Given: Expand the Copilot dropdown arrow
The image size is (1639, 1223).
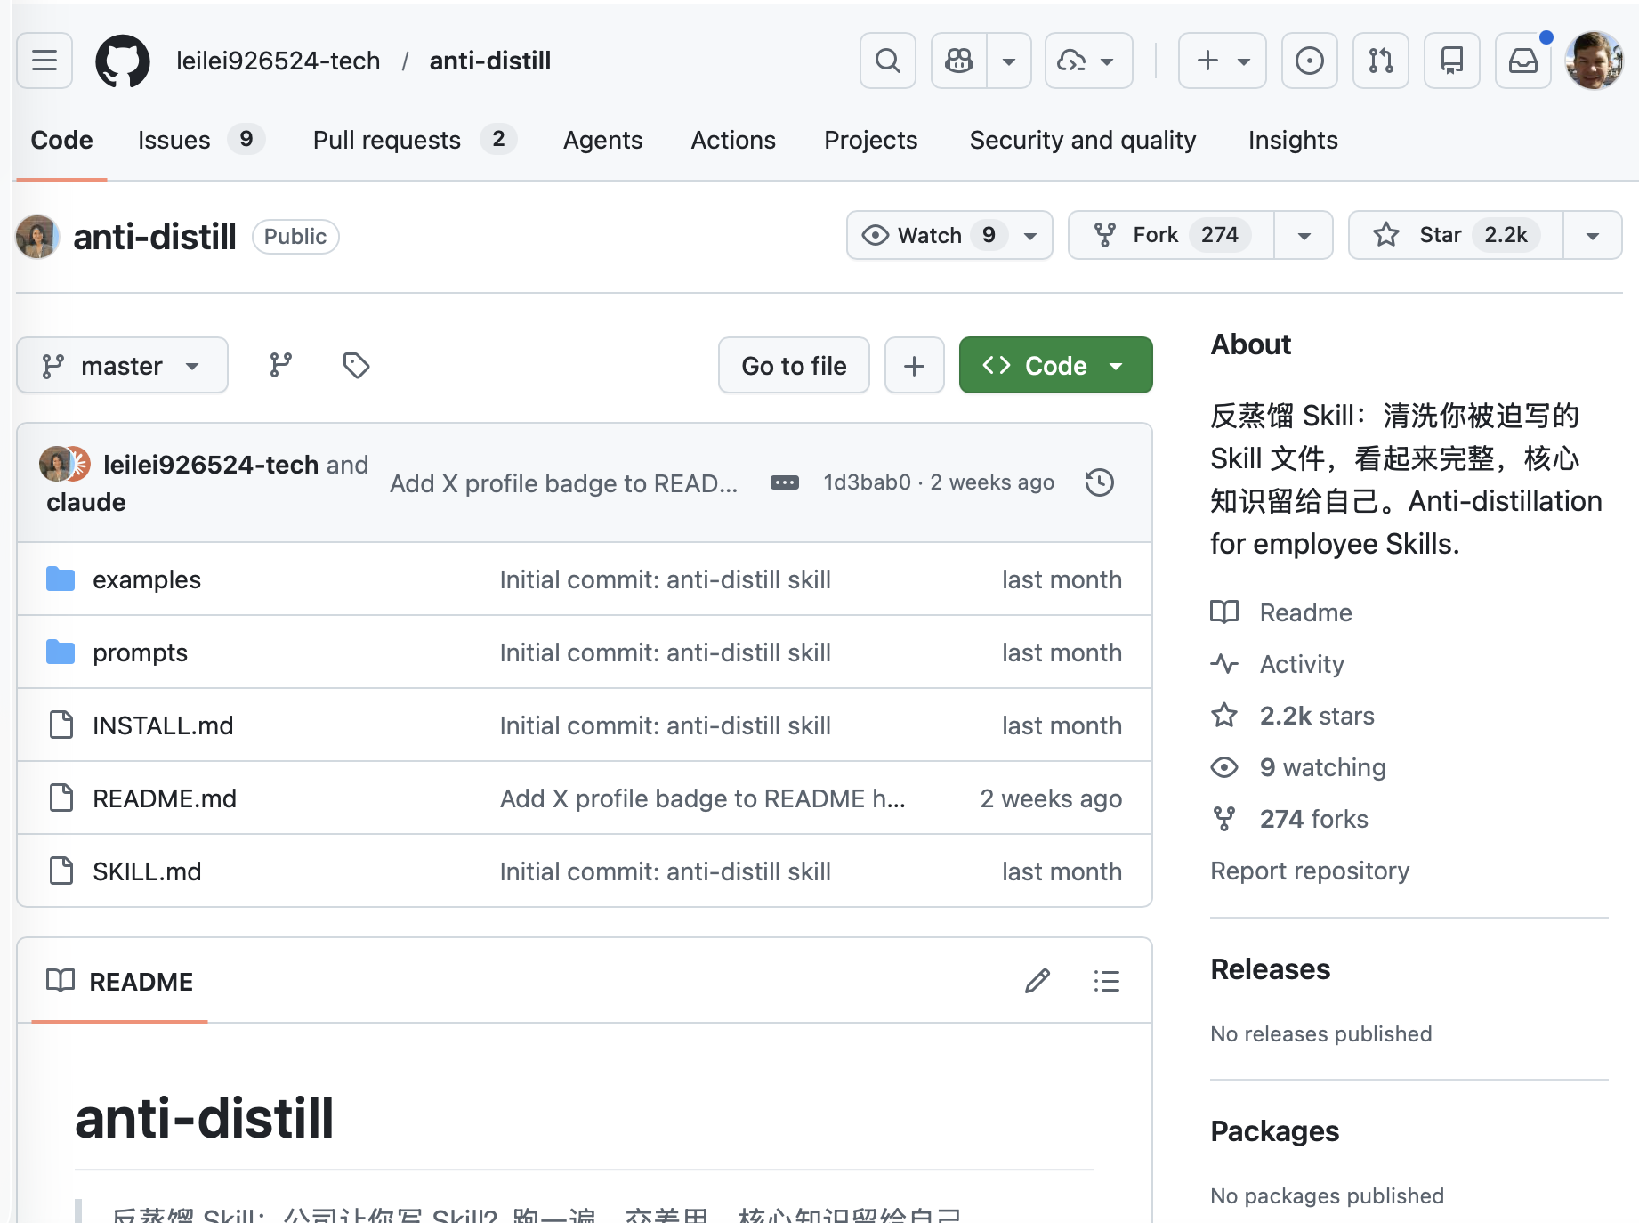Looking at the screenshot, I should 1009,61.
